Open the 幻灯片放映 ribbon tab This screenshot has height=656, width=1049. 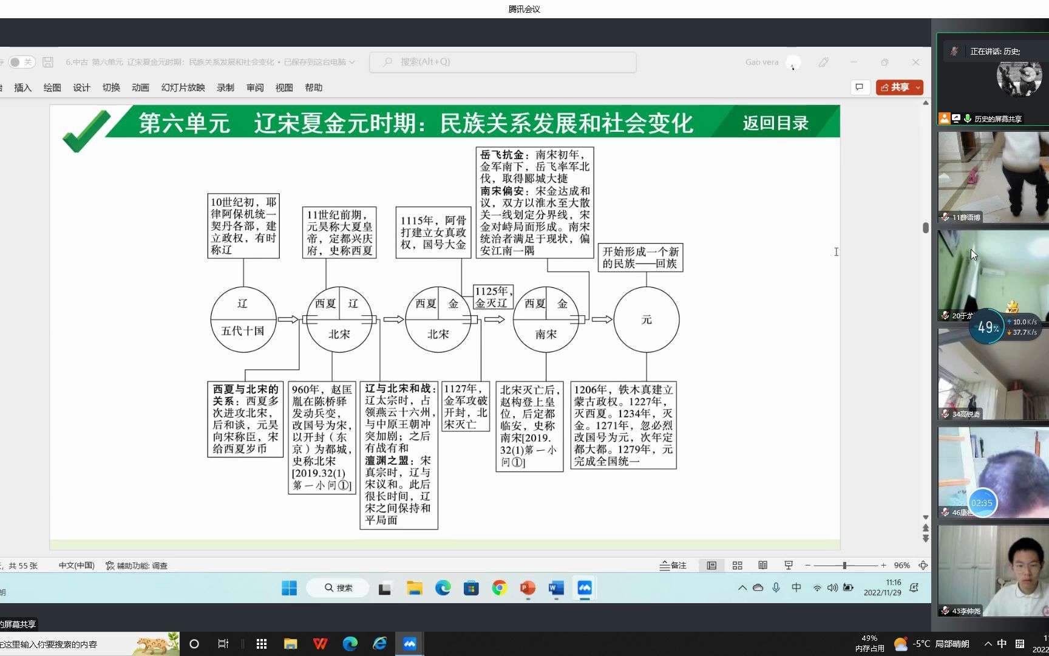183,87
